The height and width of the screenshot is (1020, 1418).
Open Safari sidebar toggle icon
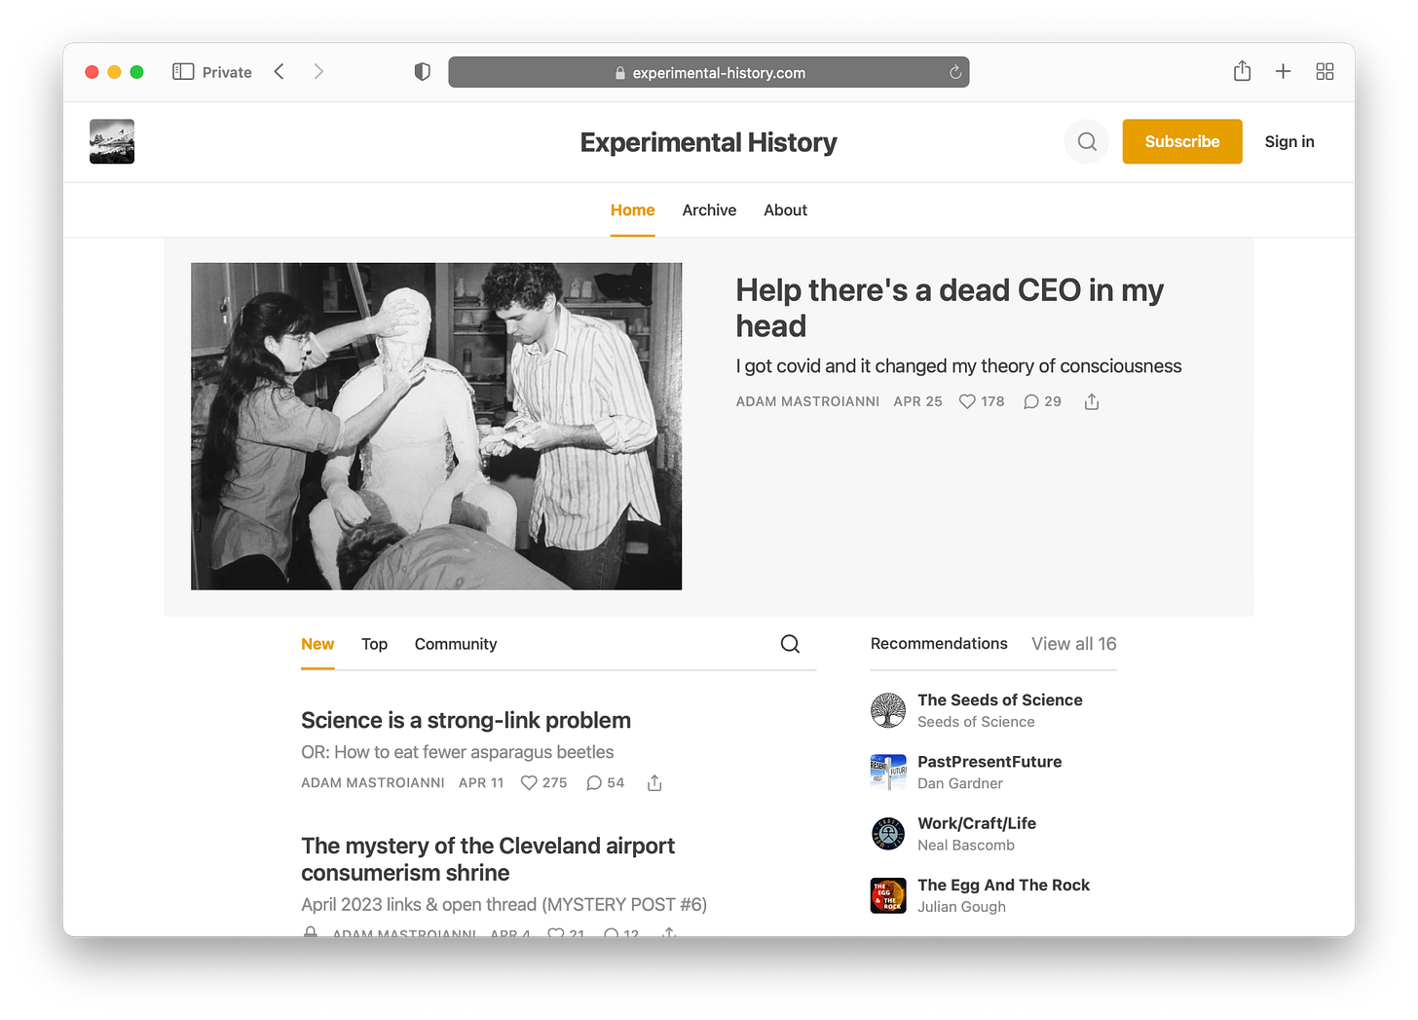(183, 72)
